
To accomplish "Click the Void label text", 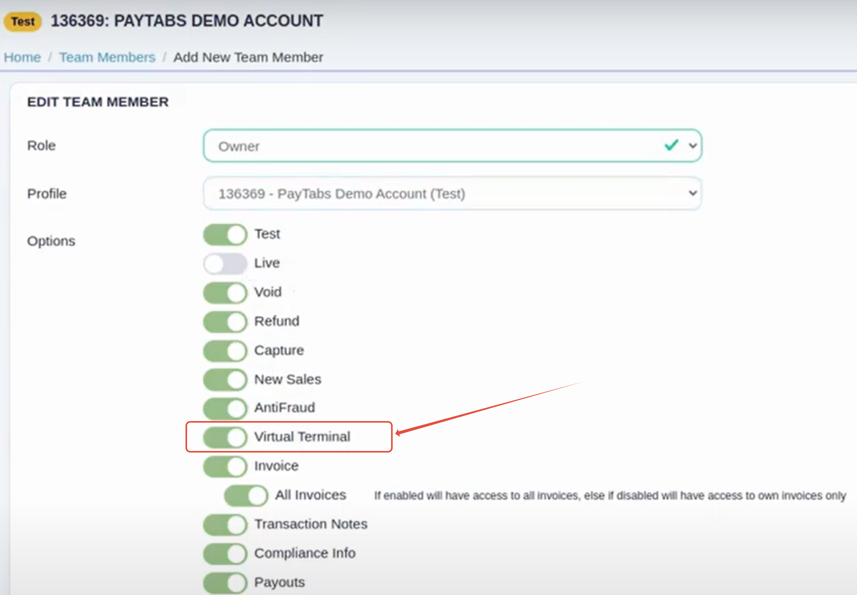I will 268,292.
